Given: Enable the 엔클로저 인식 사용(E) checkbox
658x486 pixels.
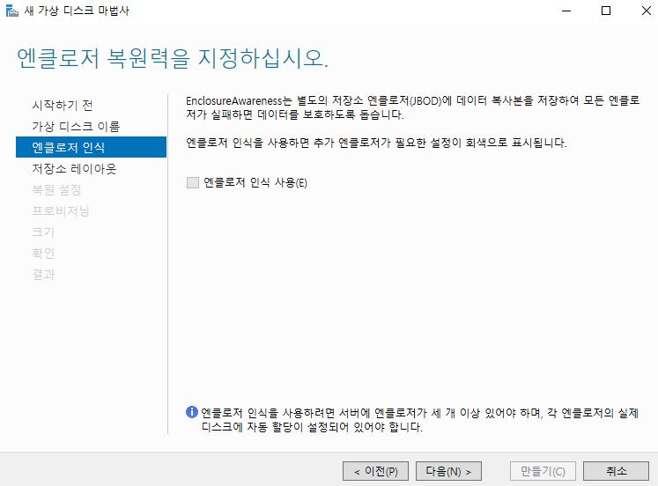Looking at the screenshot, I should click(193, 182).
